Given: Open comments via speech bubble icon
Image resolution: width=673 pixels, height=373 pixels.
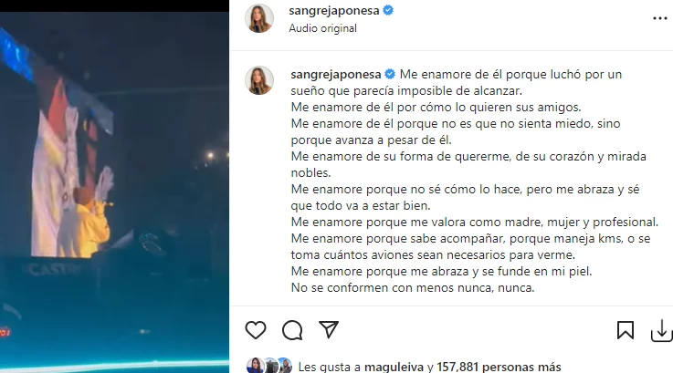Looking at the screenshot, I should coord(292,330).
